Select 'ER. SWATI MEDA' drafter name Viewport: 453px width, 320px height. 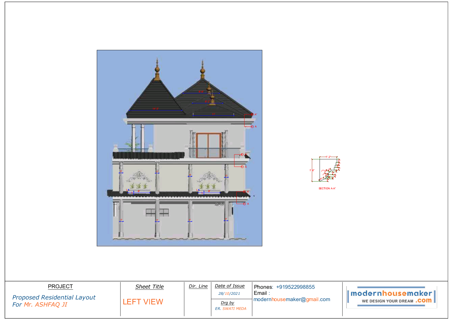point(230,308)
